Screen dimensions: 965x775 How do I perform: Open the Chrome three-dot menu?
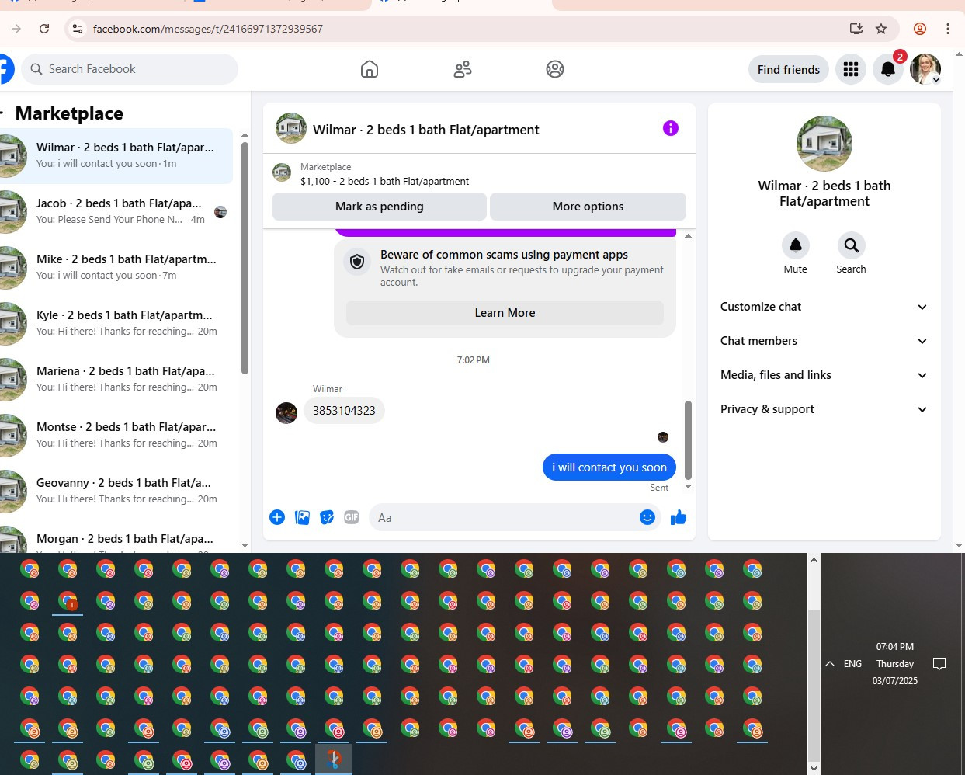coord(948,29)
